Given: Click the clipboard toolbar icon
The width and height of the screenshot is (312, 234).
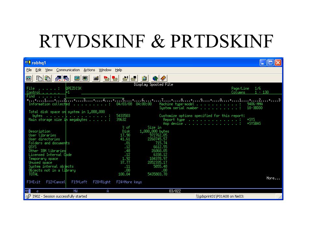Looking at the screenshot, I should 144,78.
